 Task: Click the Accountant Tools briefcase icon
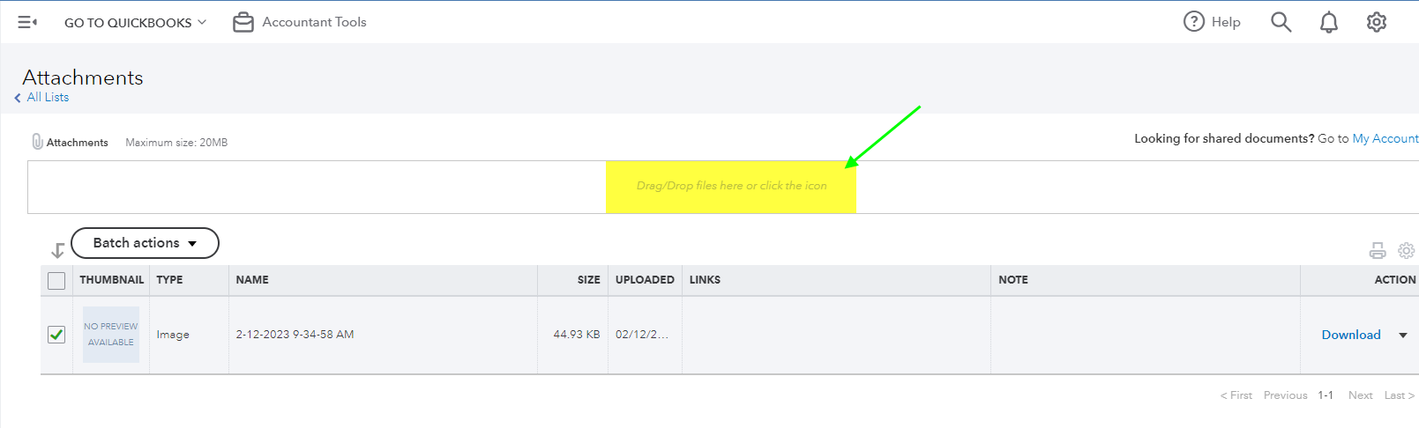(243, 22)
